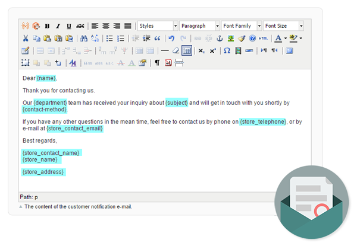
Task: Edit CSS style
Action: click(73, 63)
